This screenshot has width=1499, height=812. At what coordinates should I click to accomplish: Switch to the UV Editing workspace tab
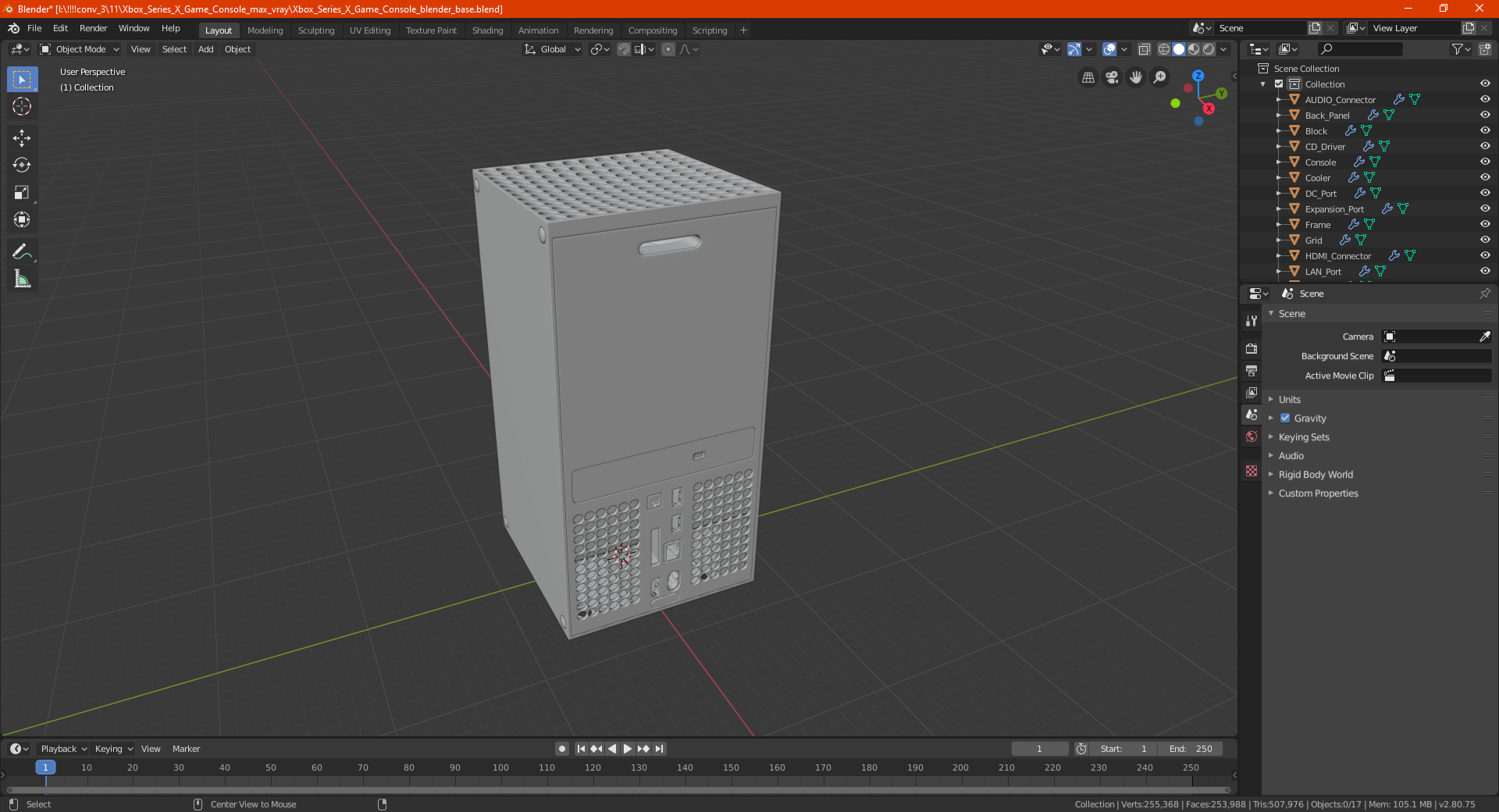[x=370, y=30]
